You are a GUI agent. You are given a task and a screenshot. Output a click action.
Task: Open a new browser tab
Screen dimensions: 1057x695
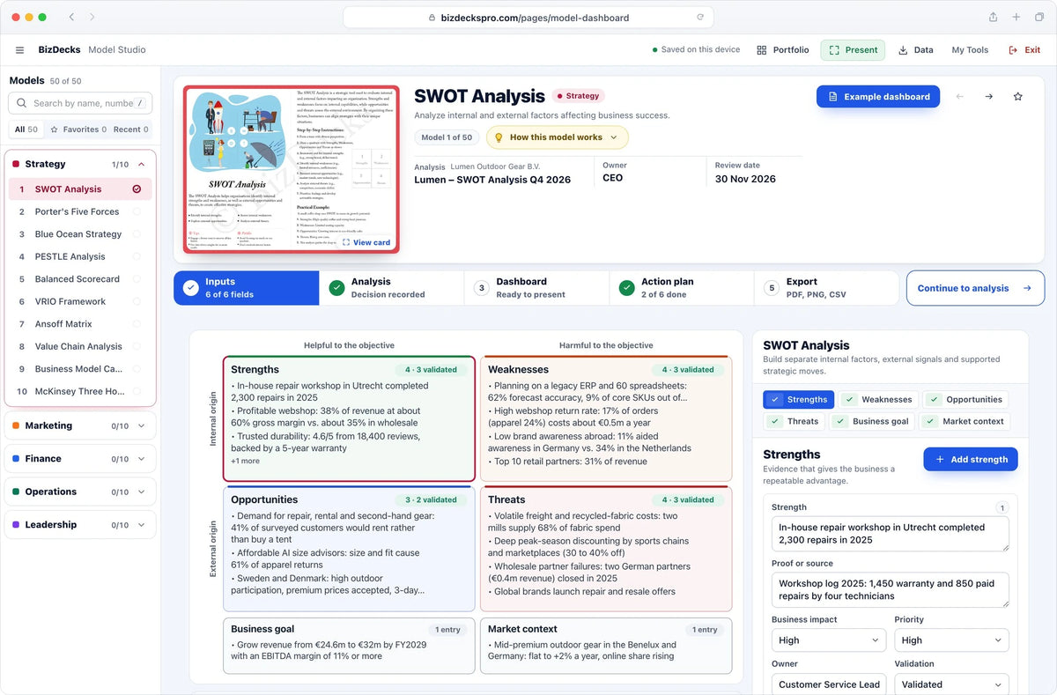(x=1016, y=17)
